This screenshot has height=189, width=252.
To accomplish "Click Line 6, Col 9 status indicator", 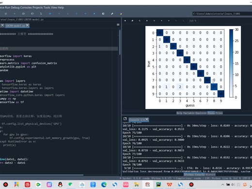I will [231, 178].
